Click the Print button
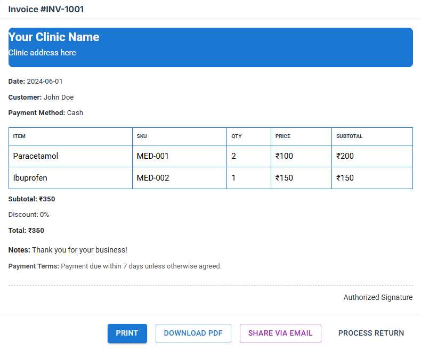The width and height of the screenshot is (421, 350). (127, 333)
